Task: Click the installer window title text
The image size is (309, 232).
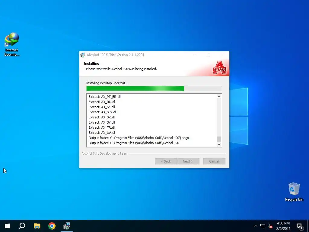Action: pyautogui.click(x=115, y=55)
